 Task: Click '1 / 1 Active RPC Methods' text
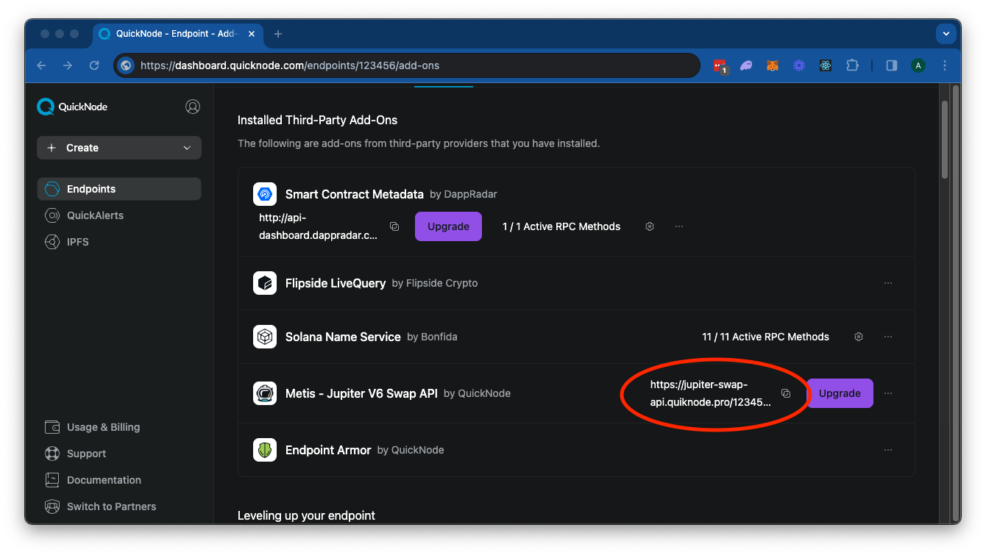(561, 226)
